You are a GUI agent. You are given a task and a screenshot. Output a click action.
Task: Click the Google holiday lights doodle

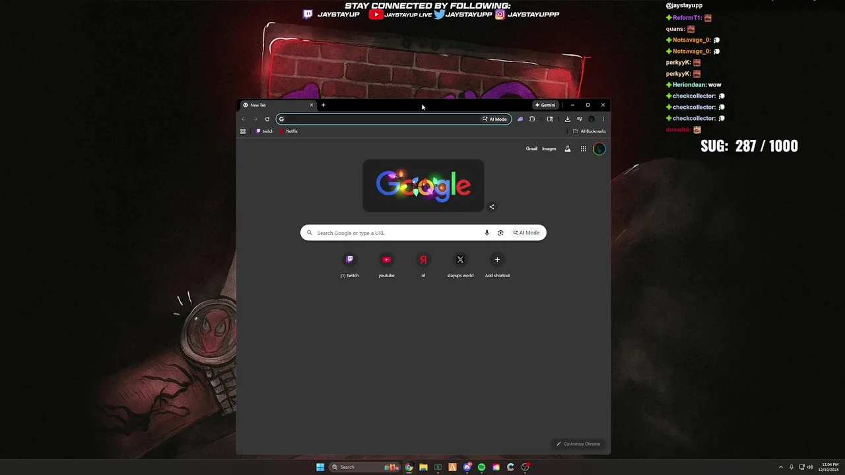coord(423,185)
